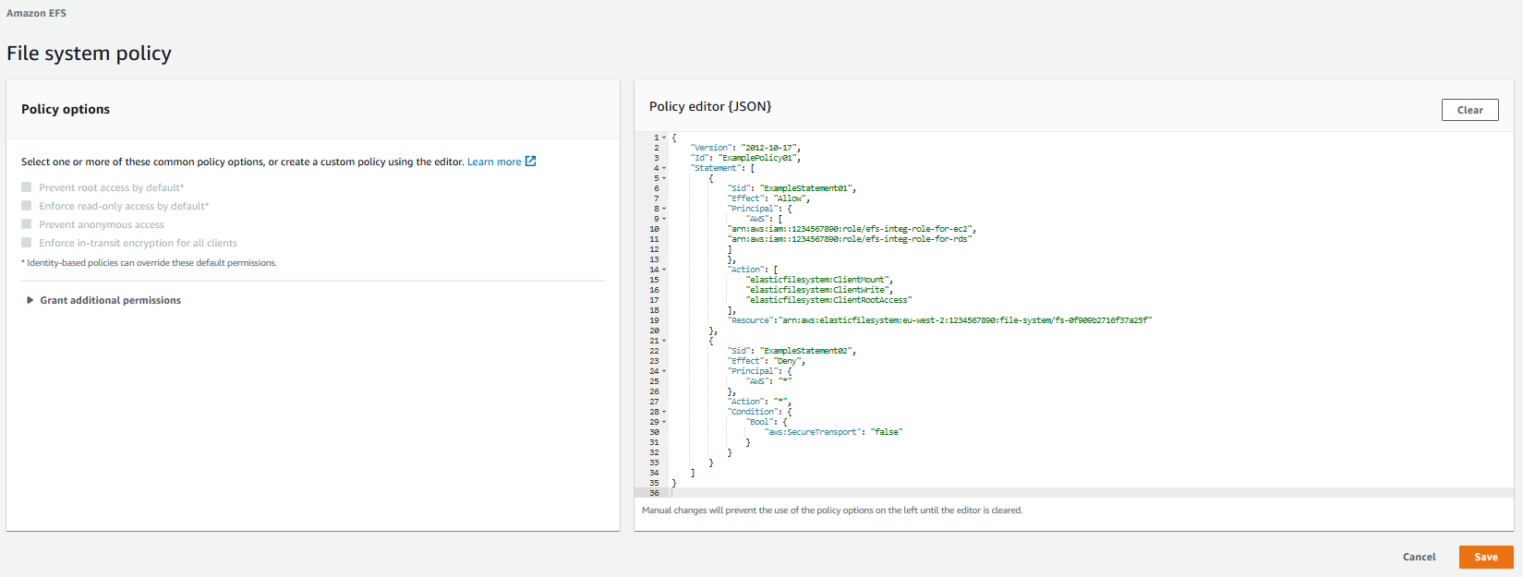
Task: Tick the Prevent root access by default checkbox
Action: pos(27,187)
